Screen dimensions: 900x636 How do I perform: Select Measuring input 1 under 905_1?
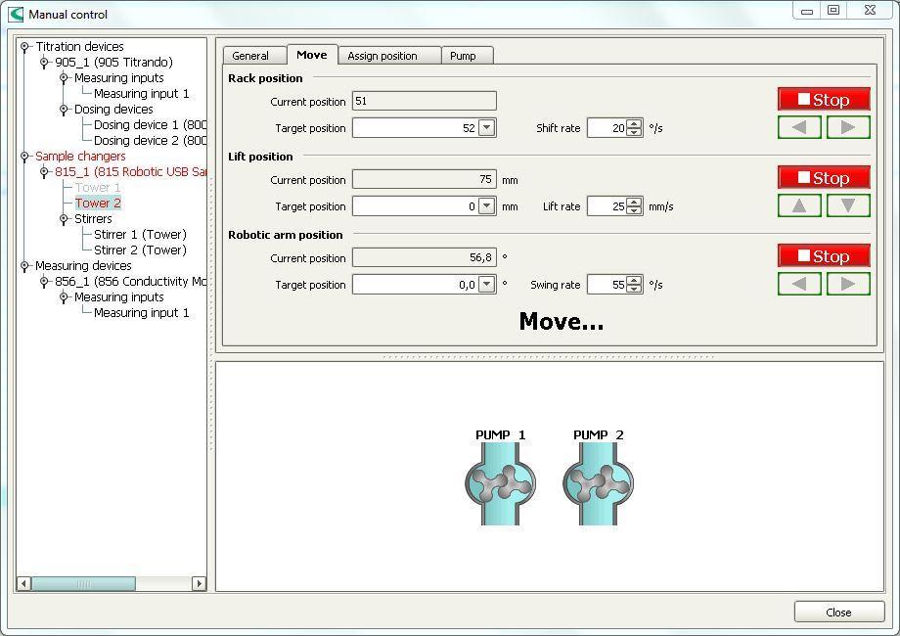coord(141,94)
